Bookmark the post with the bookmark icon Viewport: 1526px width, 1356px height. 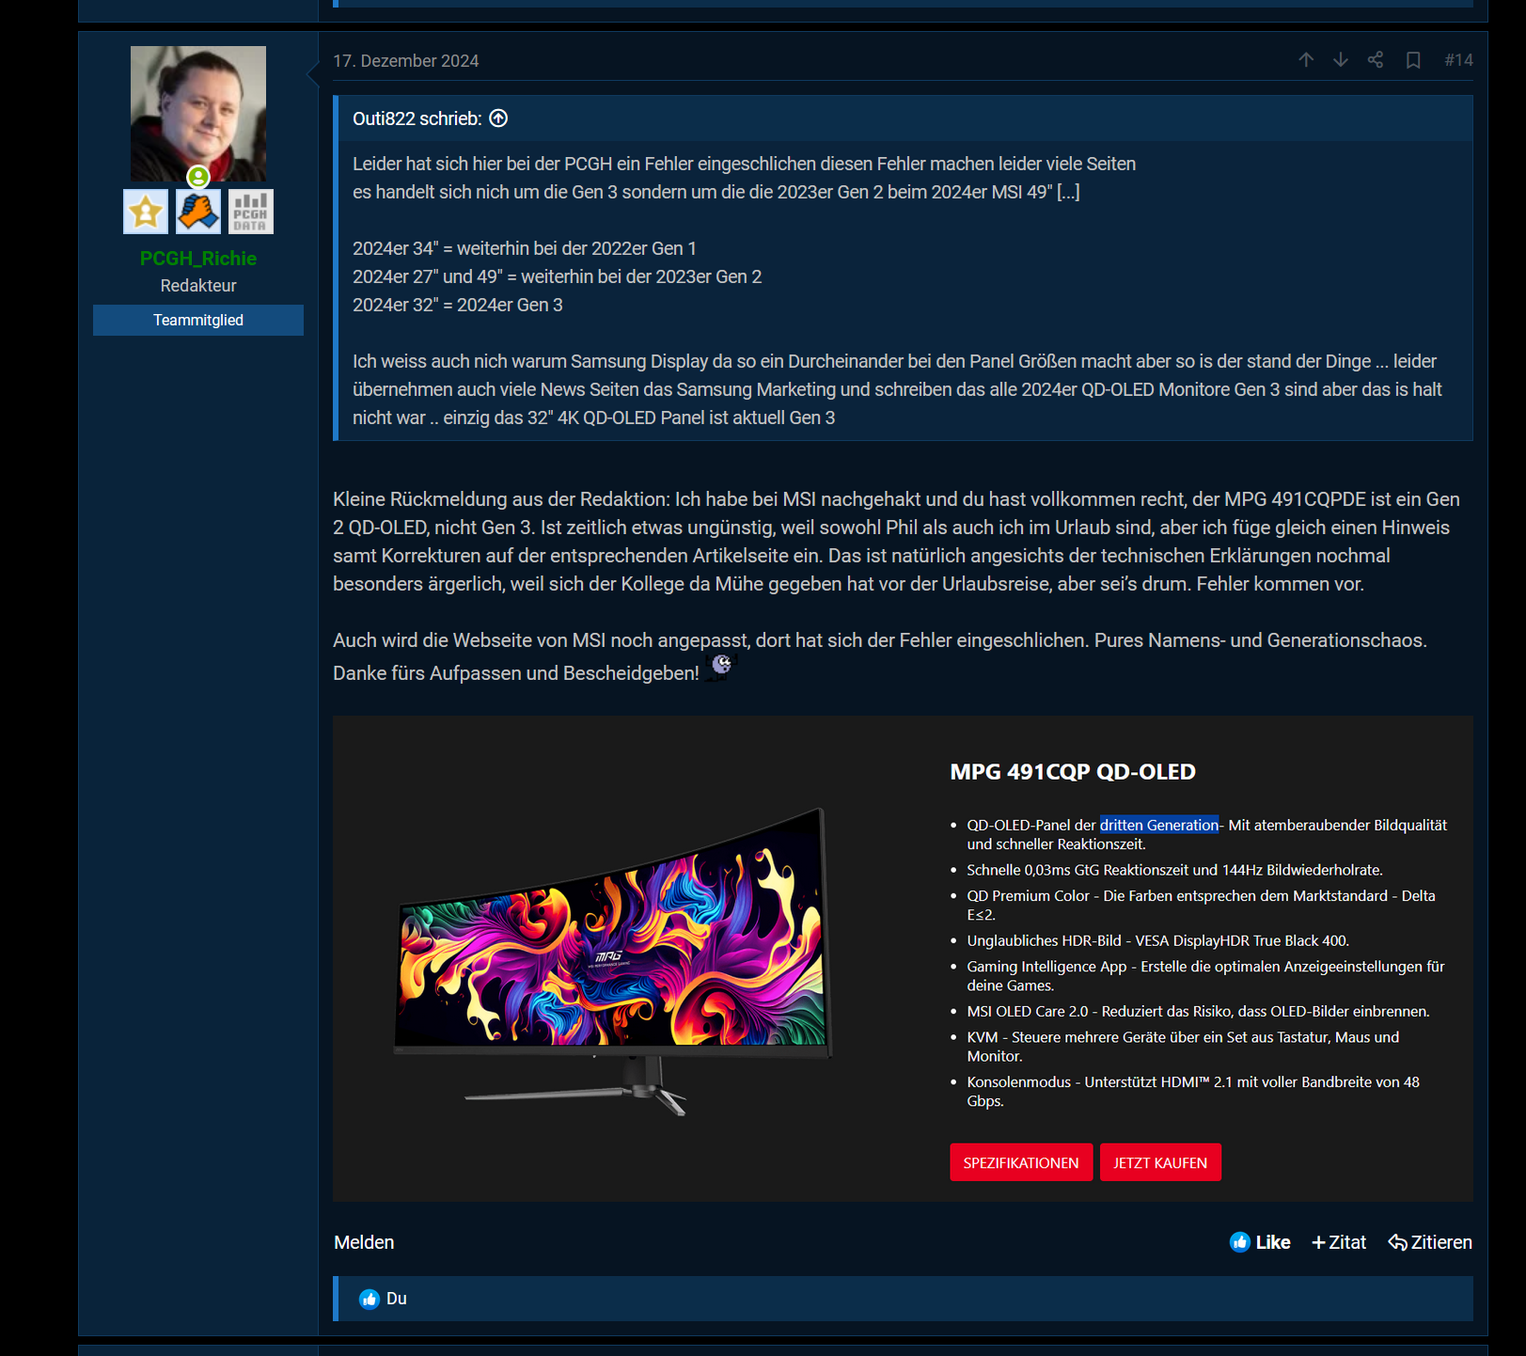pos(1411,59)
